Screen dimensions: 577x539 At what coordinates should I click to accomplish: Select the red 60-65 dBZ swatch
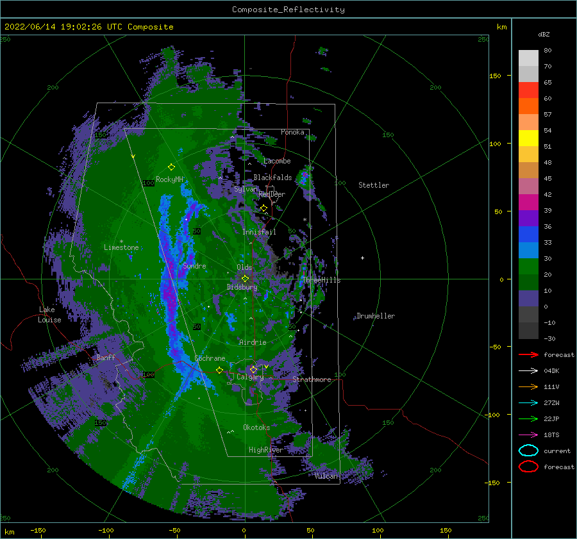(x=528, y=90)
